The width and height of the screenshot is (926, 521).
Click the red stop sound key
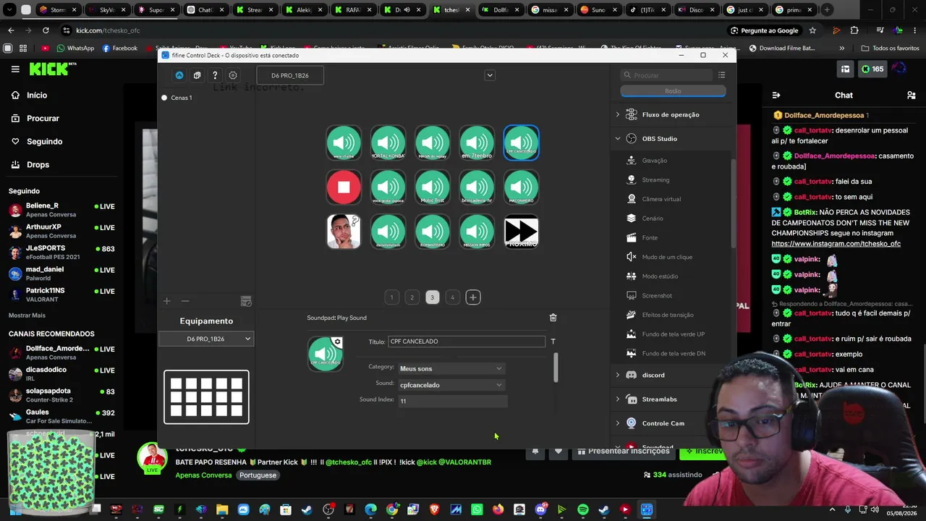point(344,187)
